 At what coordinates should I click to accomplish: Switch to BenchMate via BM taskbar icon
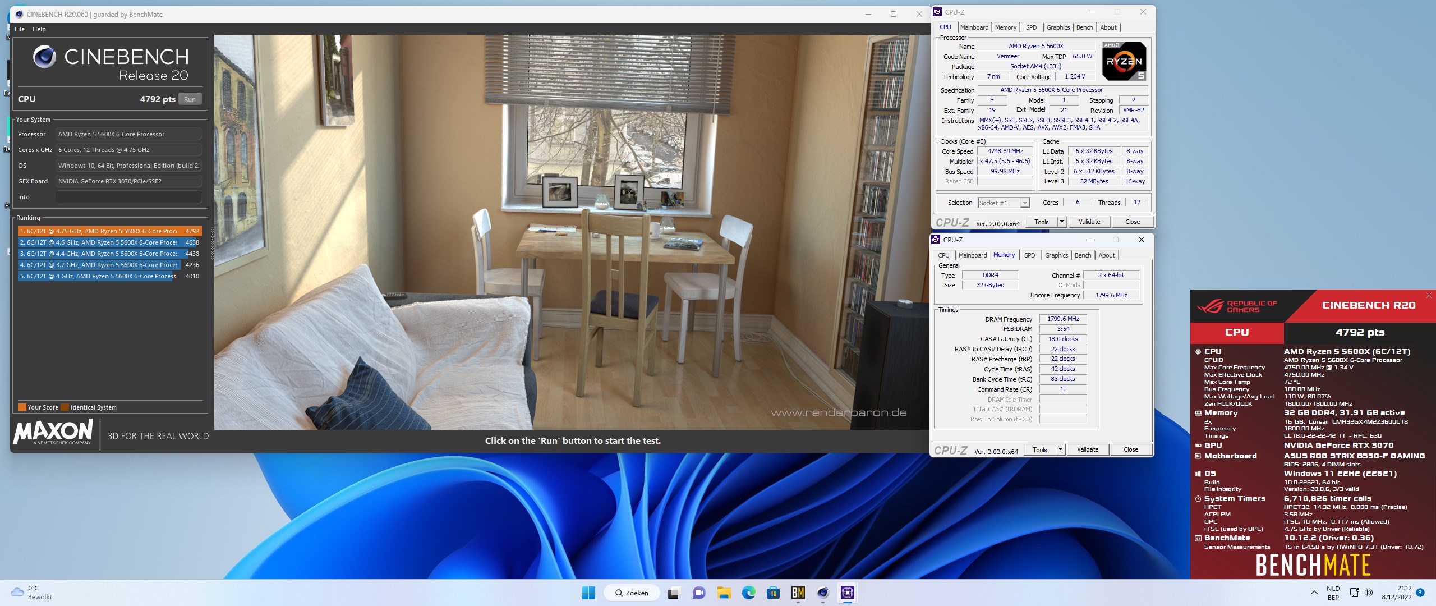pyautogui.click(x=798, y=593)
